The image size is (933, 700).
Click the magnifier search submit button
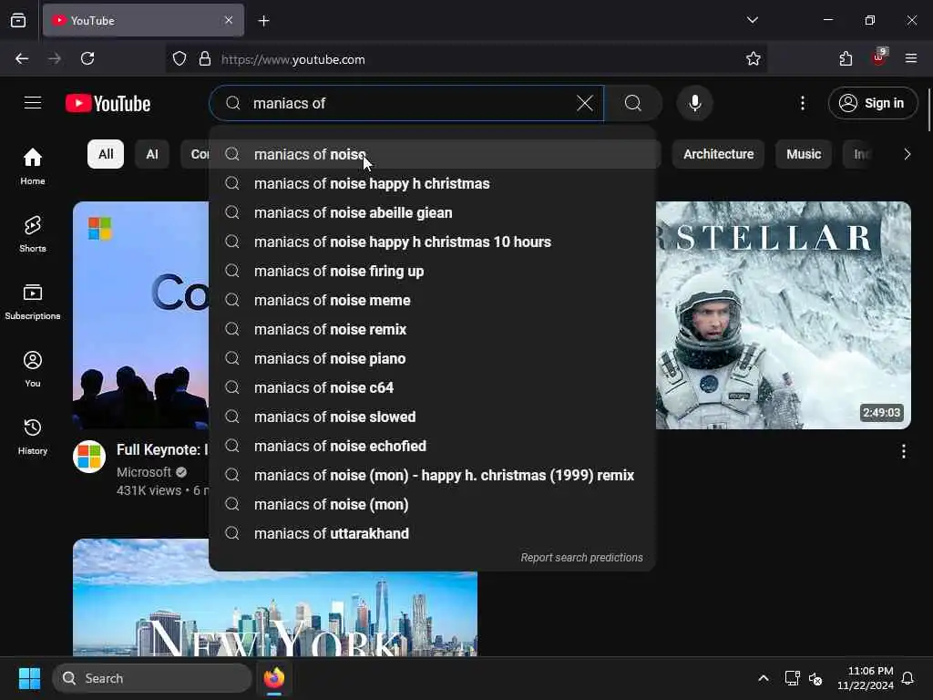coord(633,103)
